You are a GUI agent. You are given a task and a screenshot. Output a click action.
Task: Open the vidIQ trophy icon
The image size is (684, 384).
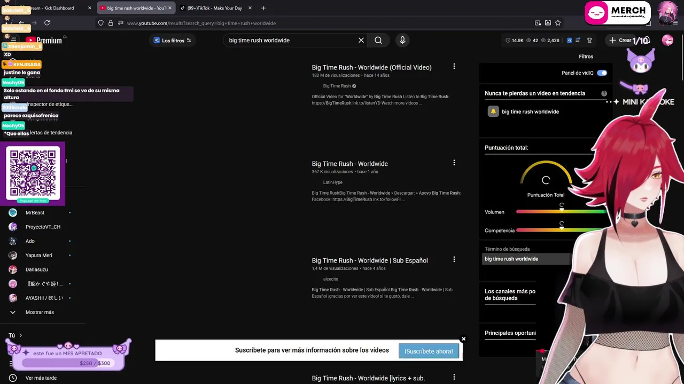[x=589, y=41]
